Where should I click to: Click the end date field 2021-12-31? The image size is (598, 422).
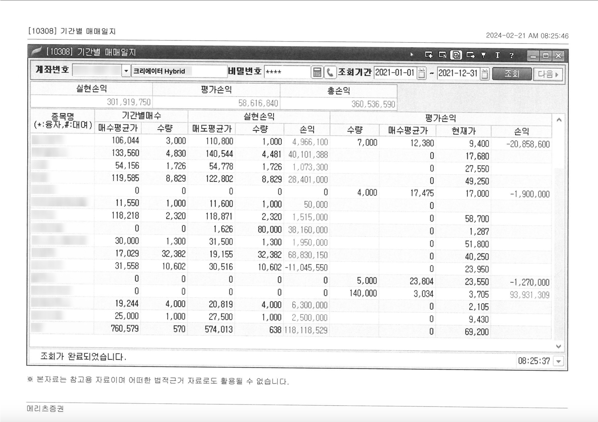point(458,73)
